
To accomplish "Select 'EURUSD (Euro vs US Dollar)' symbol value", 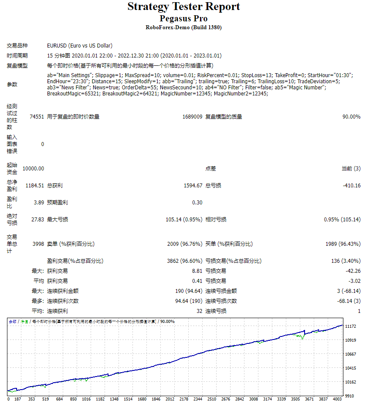I will 80,46.
